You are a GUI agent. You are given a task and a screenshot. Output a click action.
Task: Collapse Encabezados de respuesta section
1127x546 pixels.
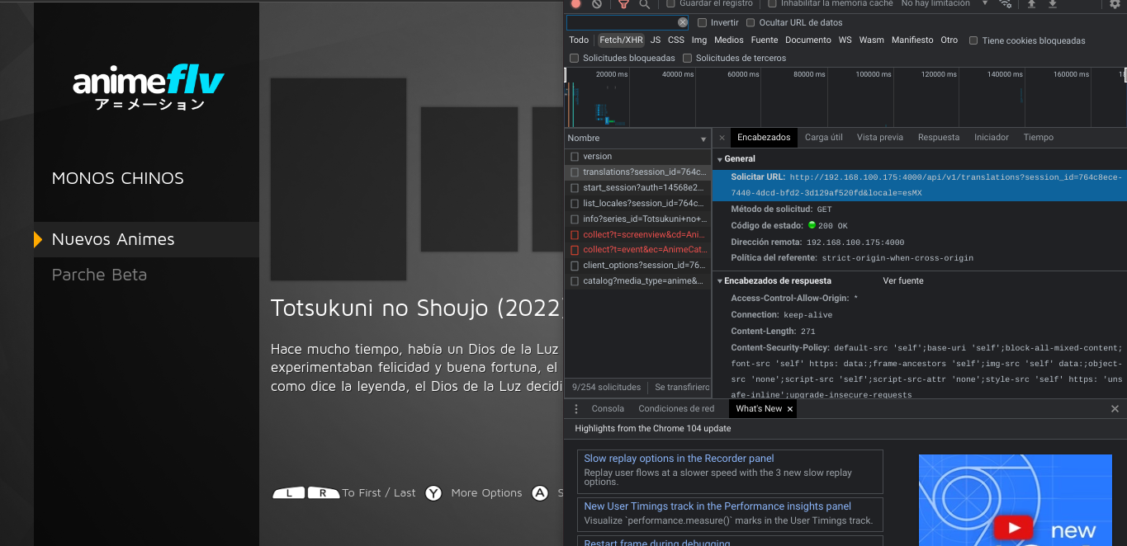coord(719,281)
